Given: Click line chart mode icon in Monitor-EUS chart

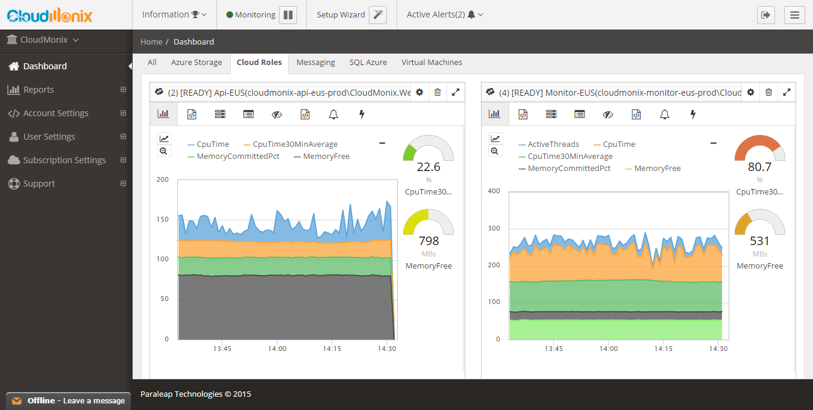Looking at the screenshot, I should pos(495,138).
